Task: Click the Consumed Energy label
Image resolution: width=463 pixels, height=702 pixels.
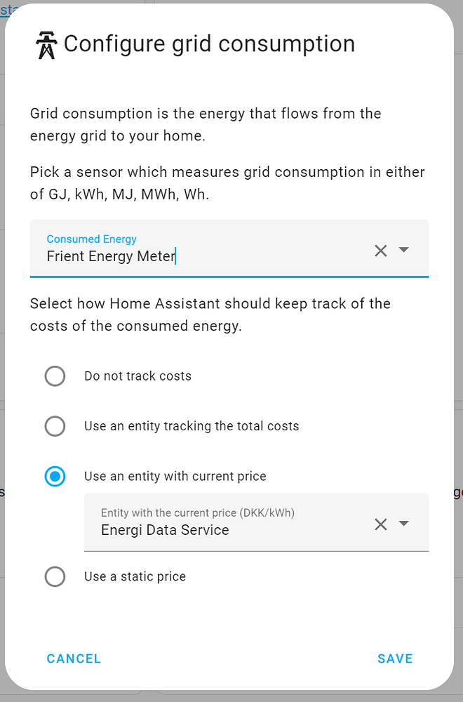Action: click(x=91, y=239)
